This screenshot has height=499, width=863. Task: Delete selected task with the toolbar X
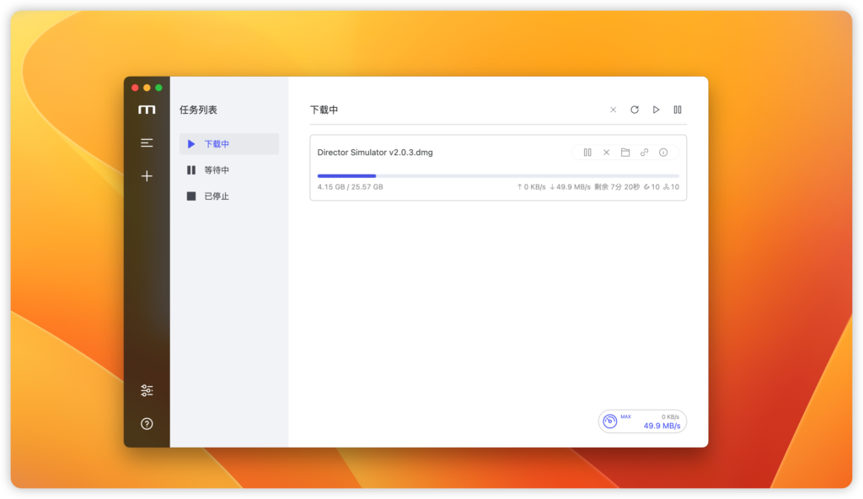click(x=614, y=110)
